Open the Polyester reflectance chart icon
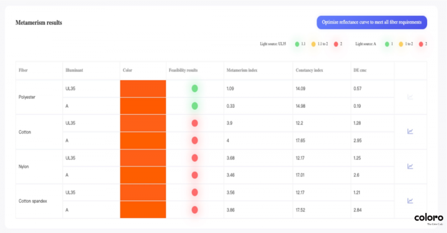The height and width of the screenshot is (233, 447). 410,97
